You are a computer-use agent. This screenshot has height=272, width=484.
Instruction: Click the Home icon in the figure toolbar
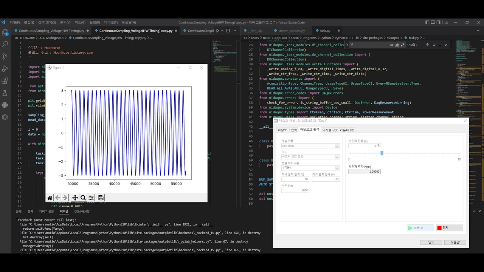click(x=50, y=198)
